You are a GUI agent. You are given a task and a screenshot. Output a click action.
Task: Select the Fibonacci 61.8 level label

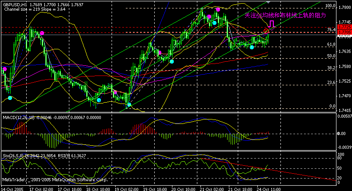pyautogui.click(x=332, y=44)
